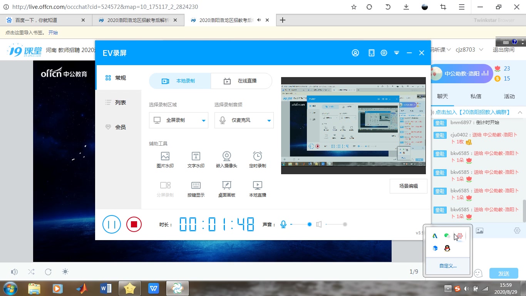
Task: Select 会员 in the EV sidebar
Action: point(118,127)
